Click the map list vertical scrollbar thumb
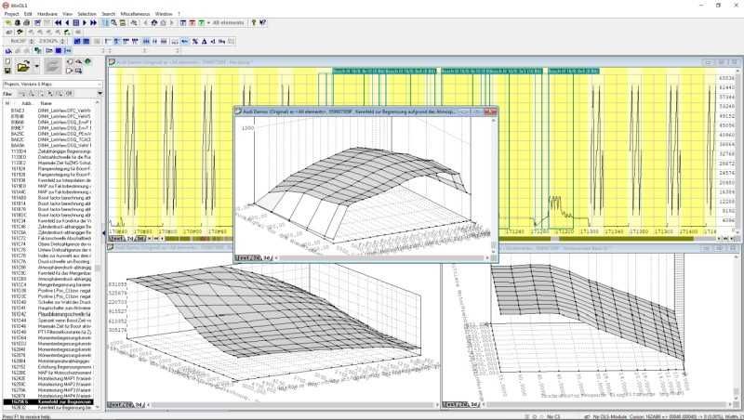This screenshot has width=744, height=420. click(x=98, y=269)
